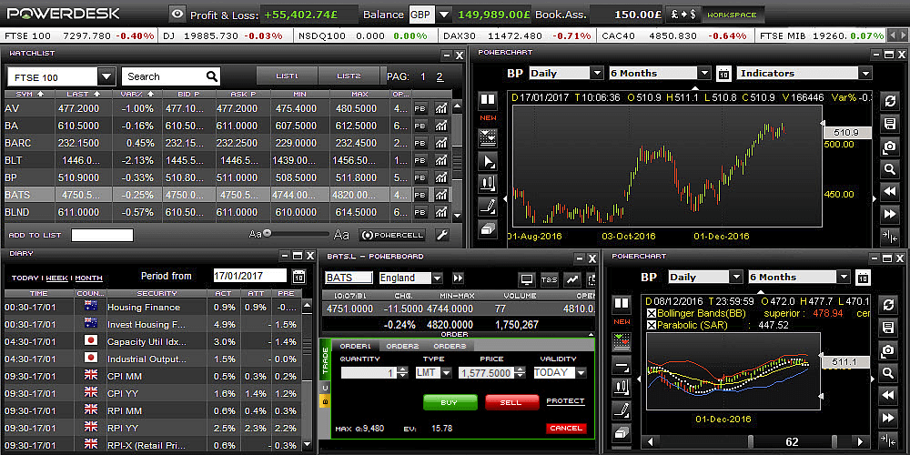The height and width of the screenshot is (455, 910).
Task: Click magnifier zoom icon in Indicators Powerchart
Action: click(888, 169)
